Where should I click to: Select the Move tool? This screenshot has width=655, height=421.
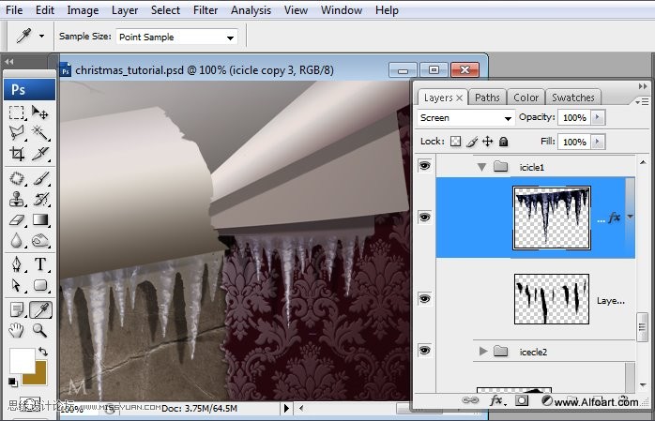[x=40, y=113]
